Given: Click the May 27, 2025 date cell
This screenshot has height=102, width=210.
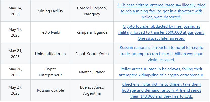Looking at the screenshot, I should pos(15,90).
